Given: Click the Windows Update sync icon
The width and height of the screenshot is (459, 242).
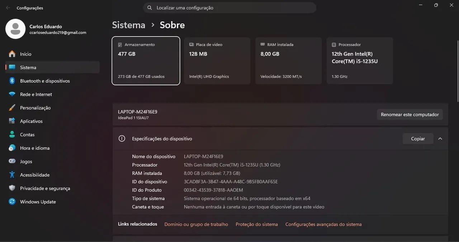Looking at the screenshot, I should (x=12, y=202).
